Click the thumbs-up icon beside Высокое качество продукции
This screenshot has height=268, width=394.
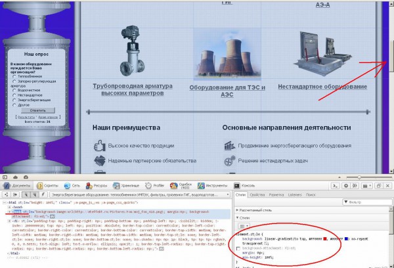tap(100, 146)
